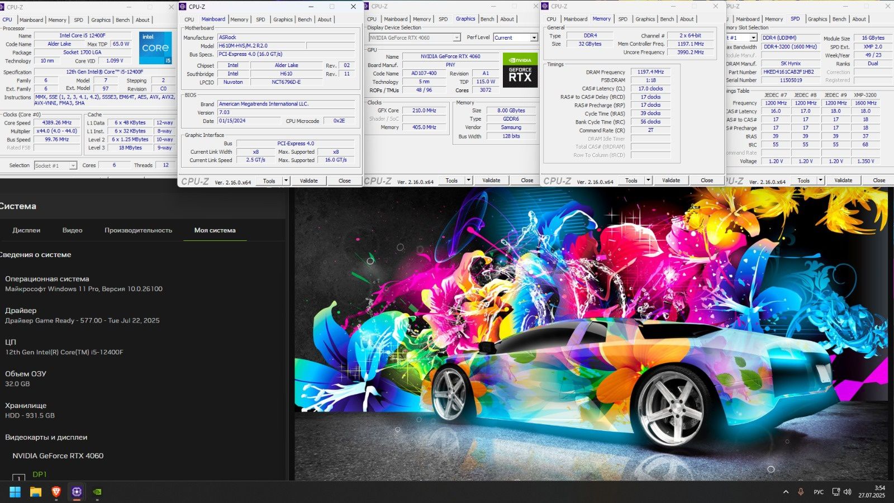
Task: Click Close in the Memory window
Action: (x=707, y=180)
